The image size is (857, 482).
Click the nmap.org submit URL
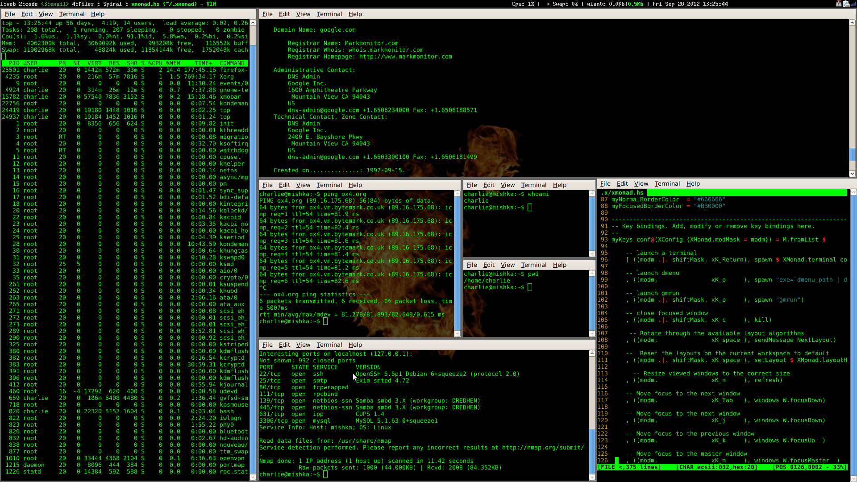[x=542, y=447]
